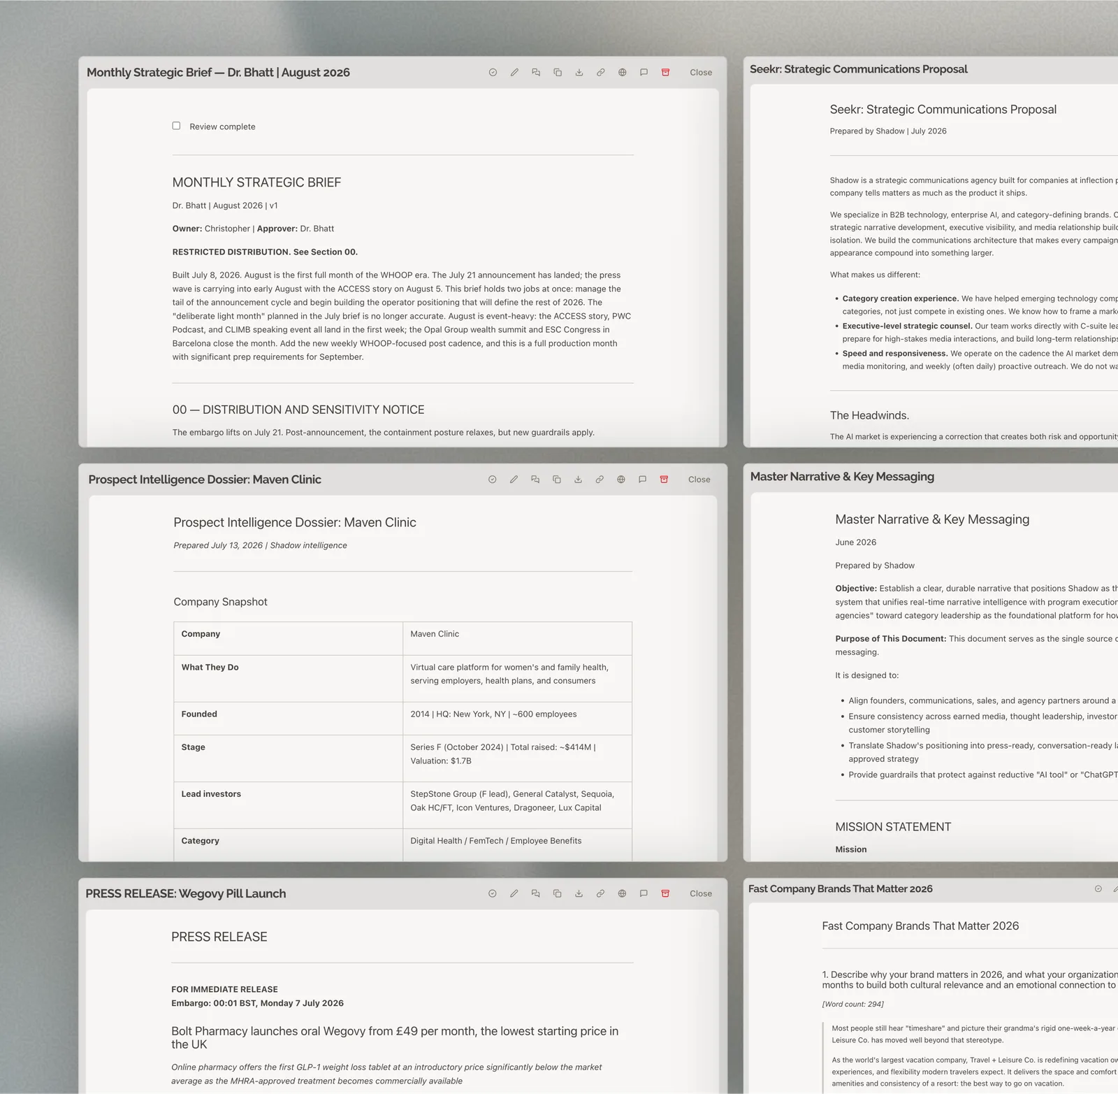The height and width of the screenshot is (1094, 1118).
Task: Close the Monthly Strategic Brief document
Action: [701, 73]
